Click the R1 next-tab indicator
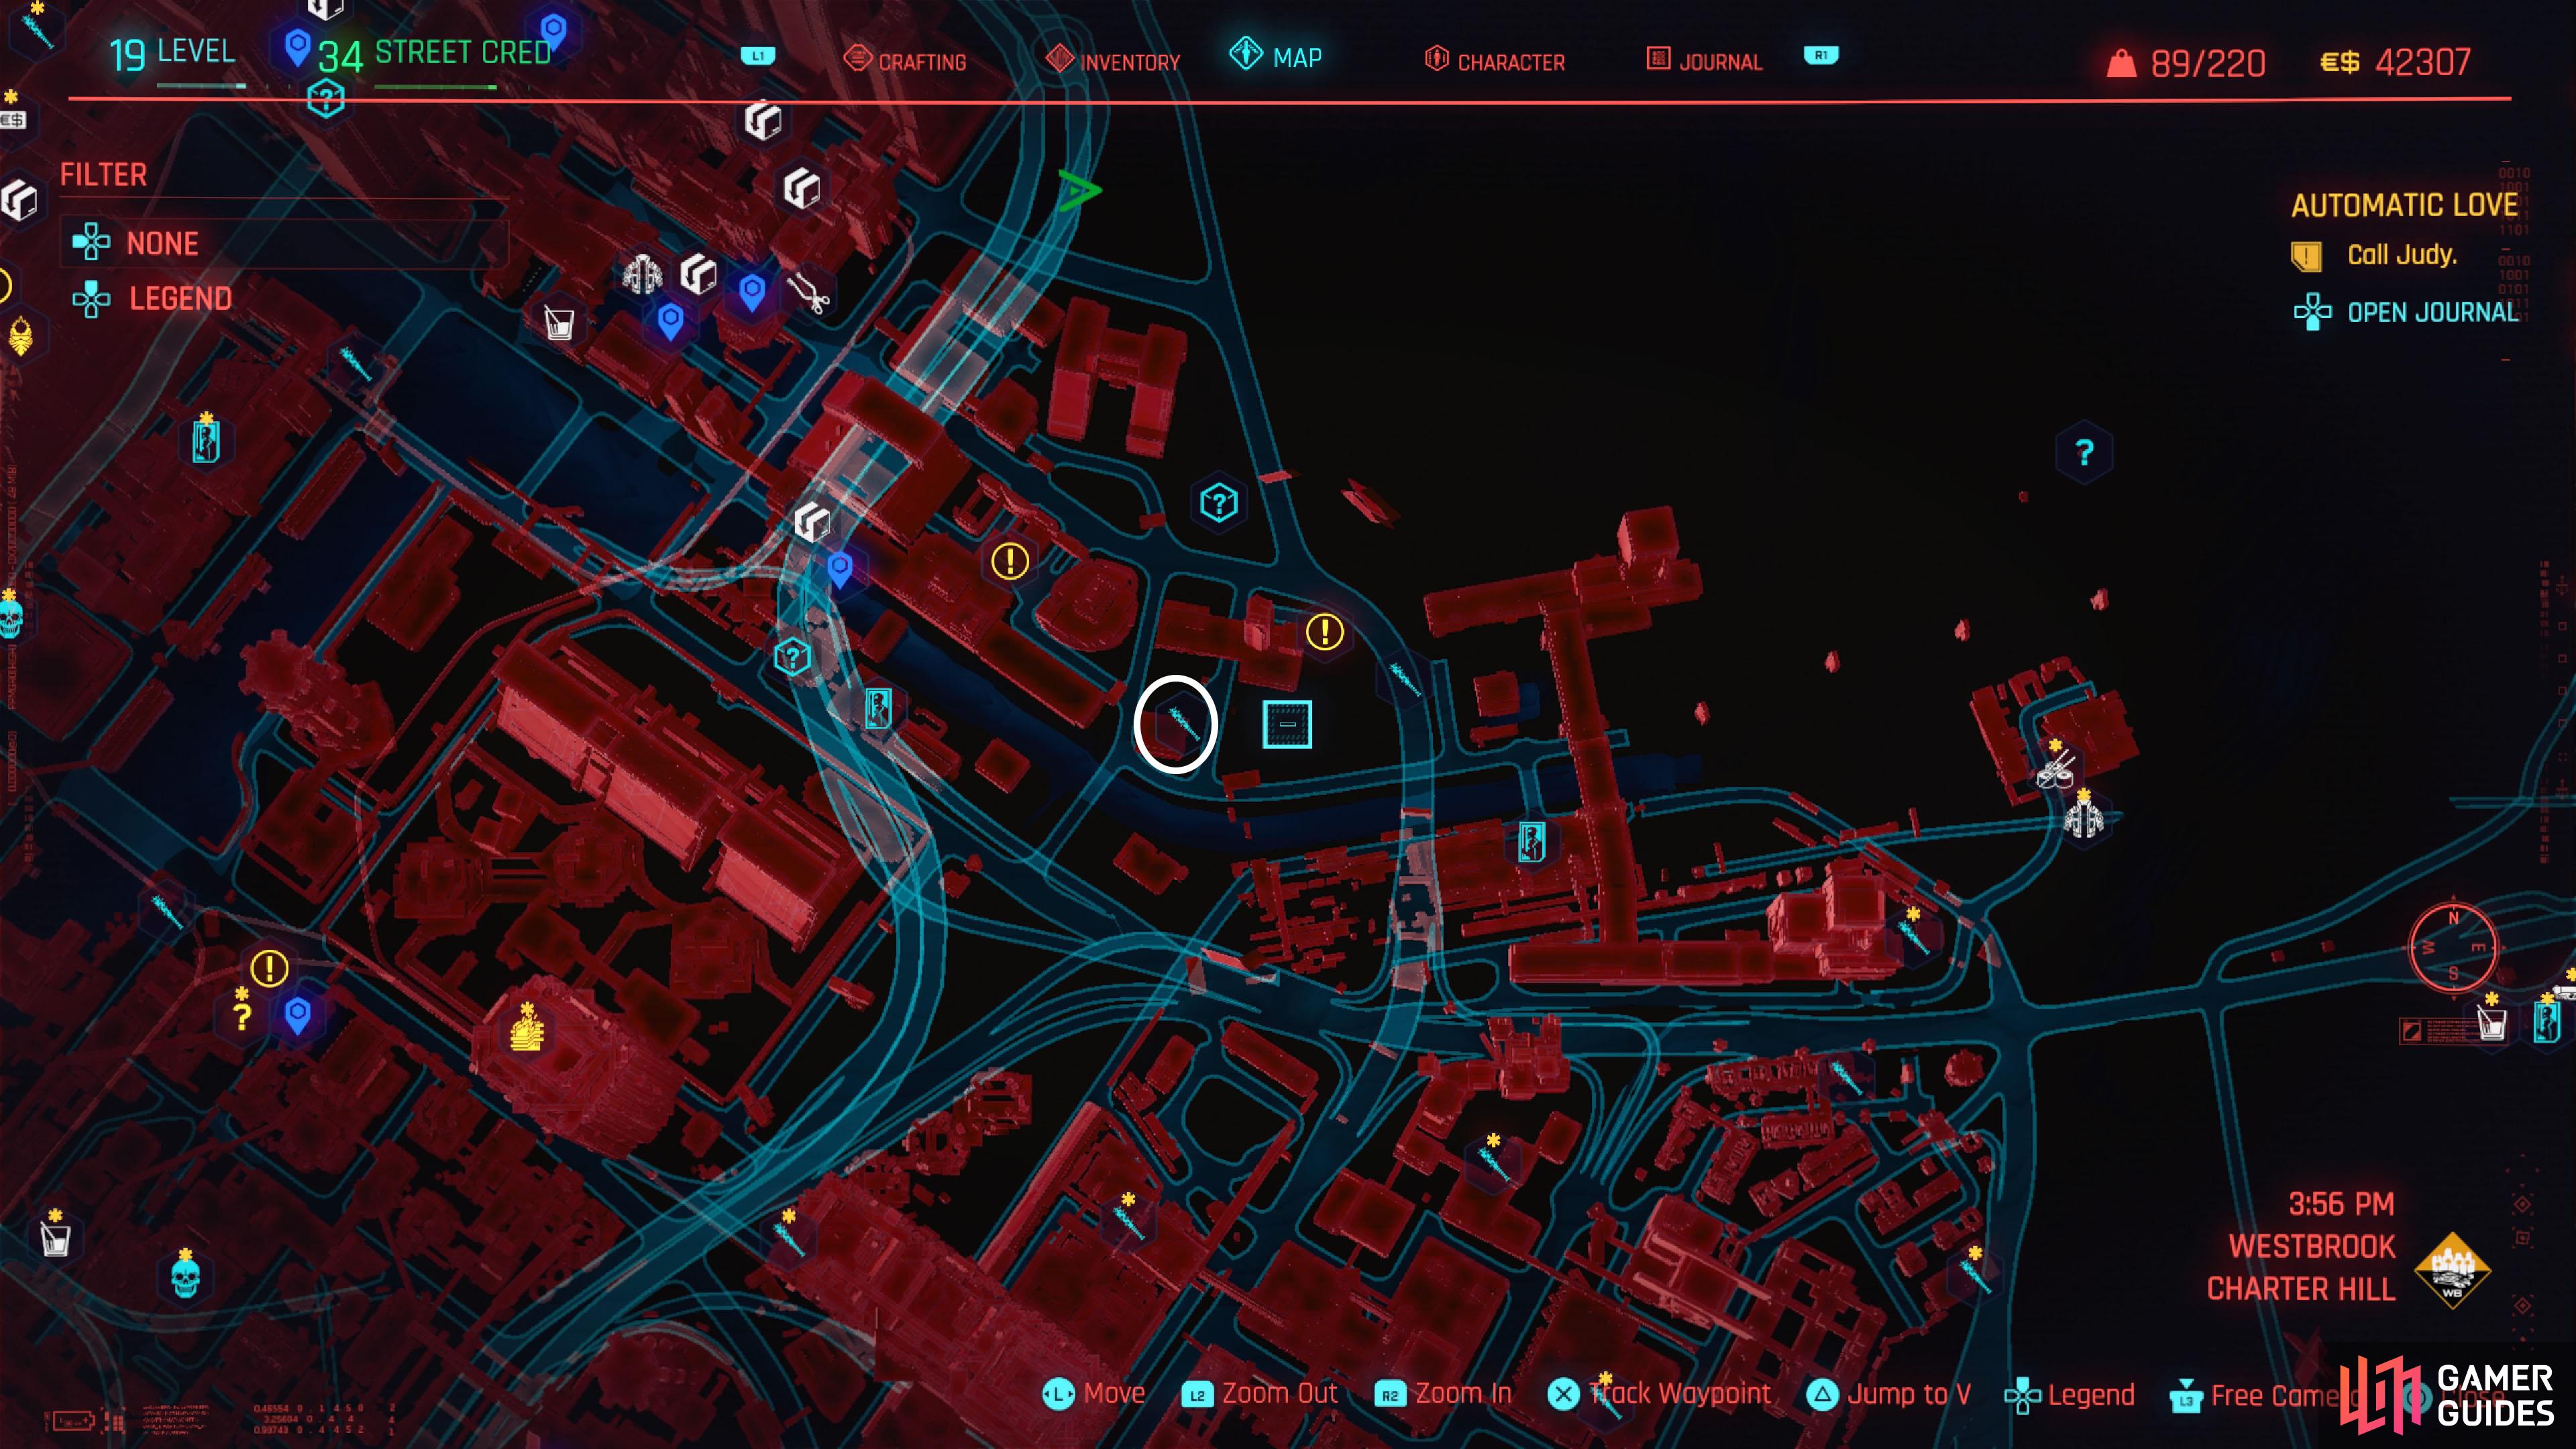 (1821, 55)
